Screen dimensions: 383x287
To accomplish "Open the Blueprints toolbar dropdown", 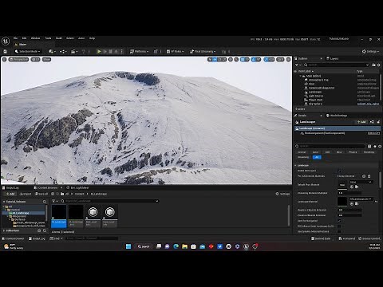I will [x=63, y=52].
